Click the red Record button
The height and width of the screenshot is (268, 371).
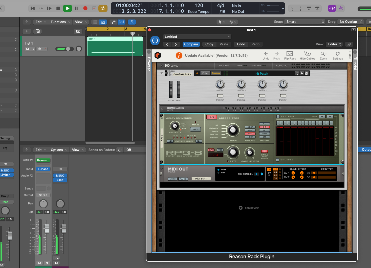85,8
